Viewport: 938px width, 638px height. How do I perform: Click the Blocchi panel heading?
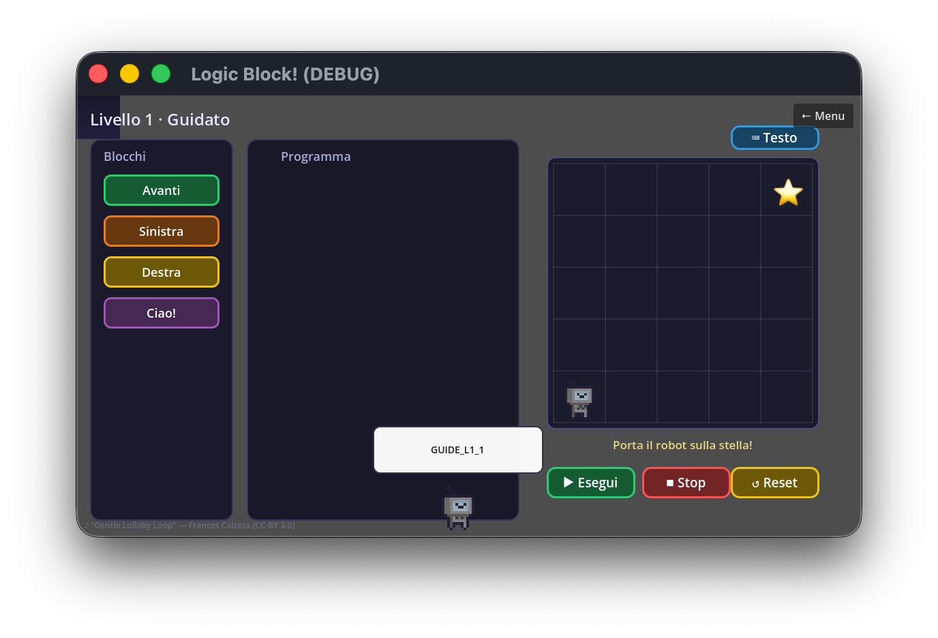click(125, 156)
